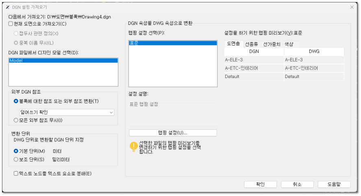
Task: Select Default cell in DWG column
Action: pos(314,76)
